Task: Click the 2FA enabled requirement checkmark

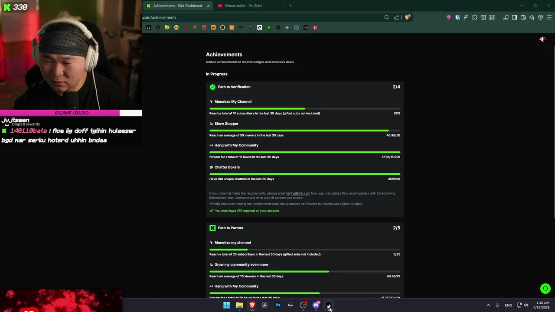Action: (x=212, y=211)
